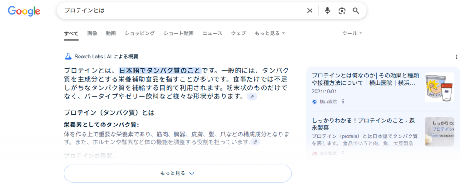The width and height of the screenshot is (465, 184).
Task: Start voice search with microphone icon
Action: (x=327, y=10)
